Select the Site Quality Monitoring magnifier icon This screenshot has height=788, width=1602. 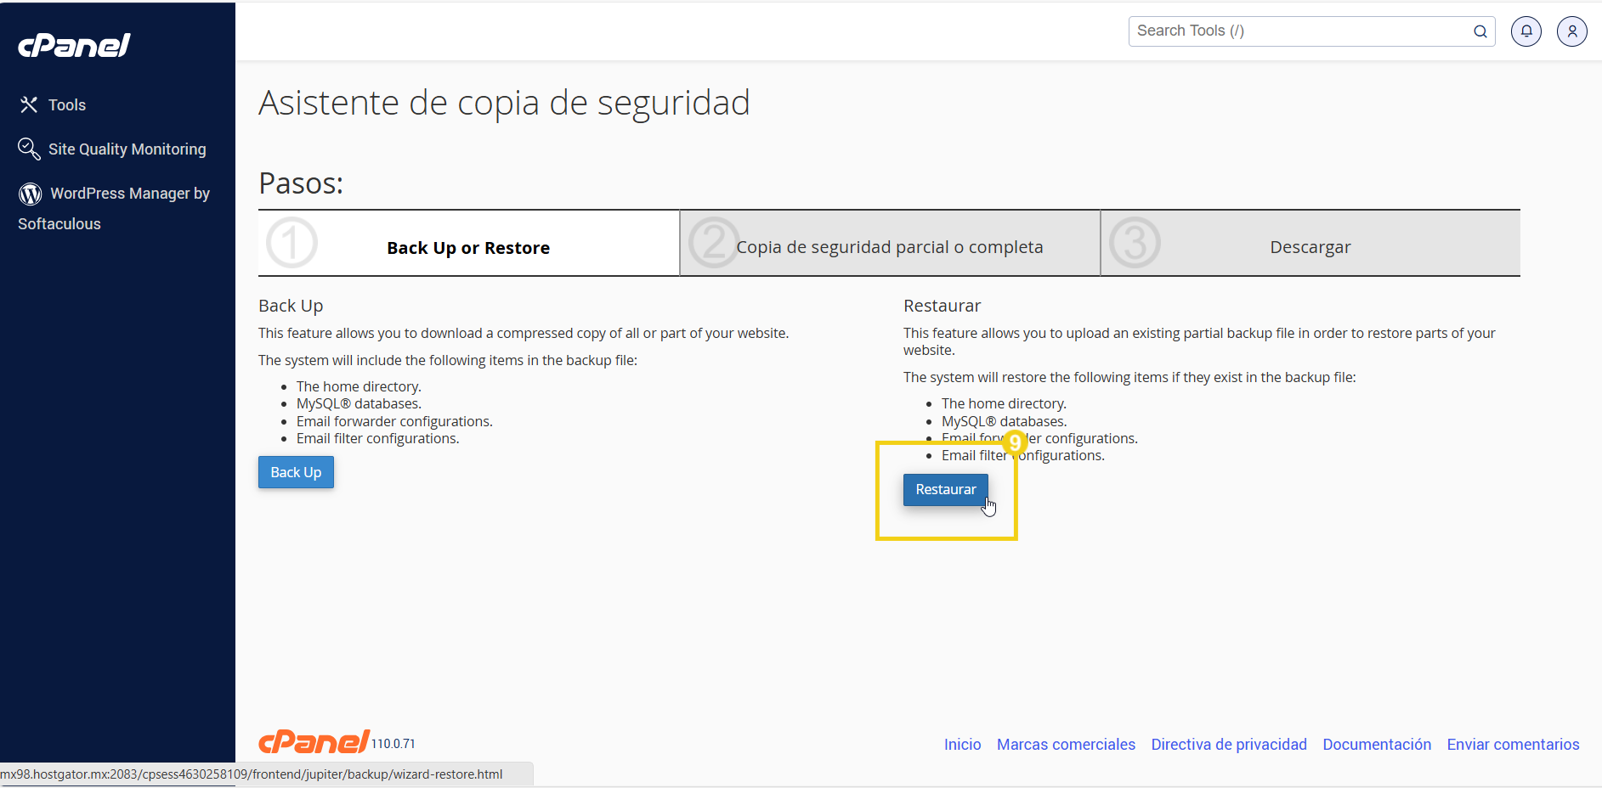coord(29,149)
